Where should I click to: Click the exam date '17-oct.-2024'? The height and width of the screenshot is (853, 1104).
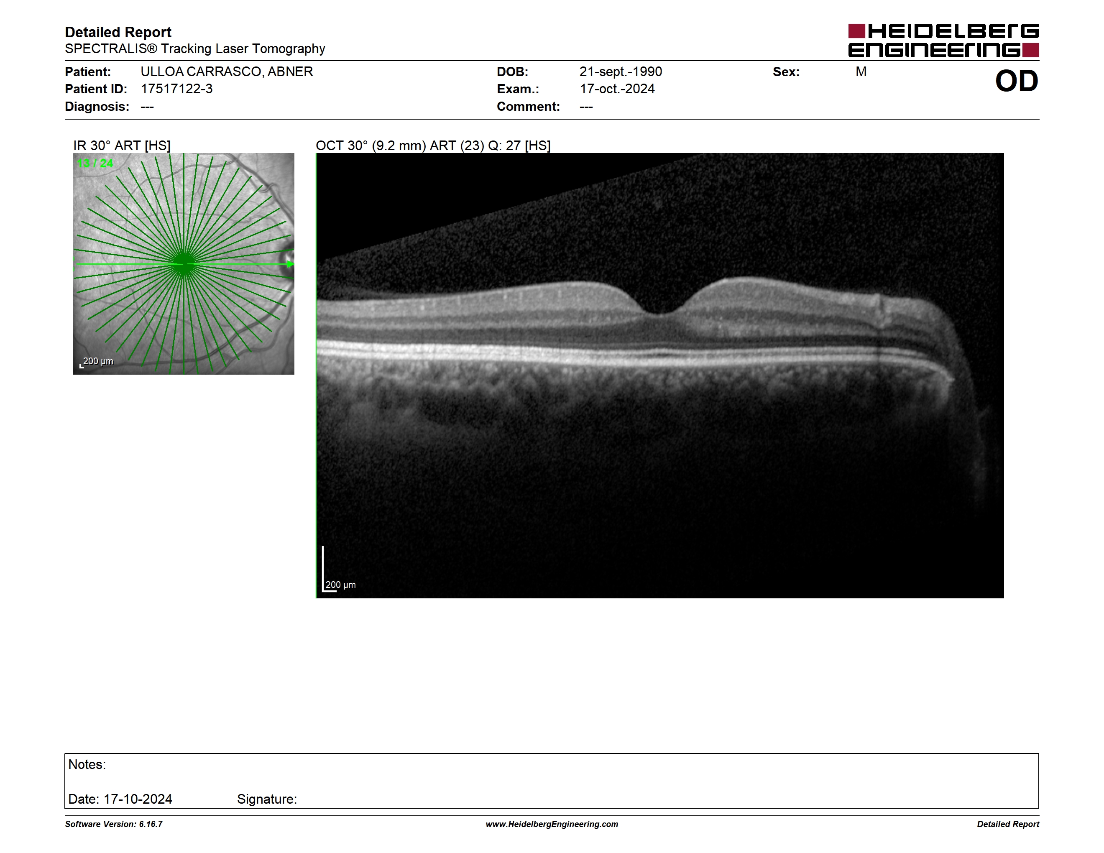pos(617,89)
